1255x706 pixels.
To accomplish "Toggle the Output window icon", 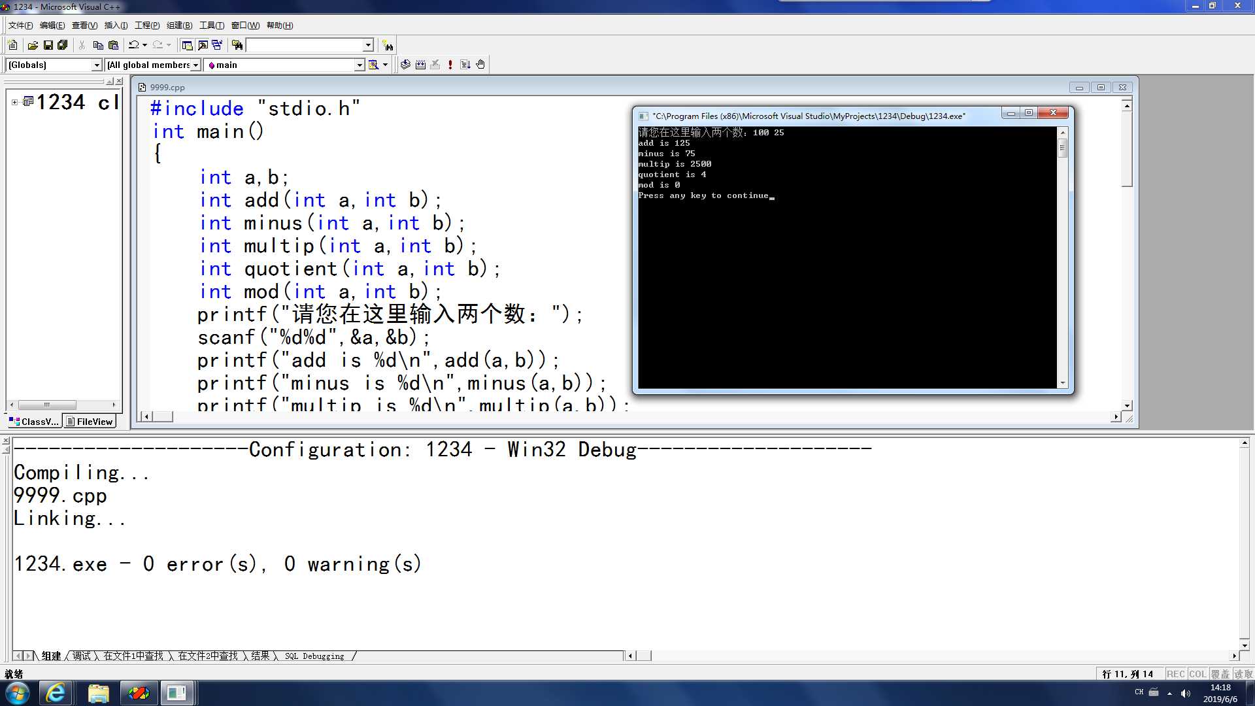I will coord(203,45).
